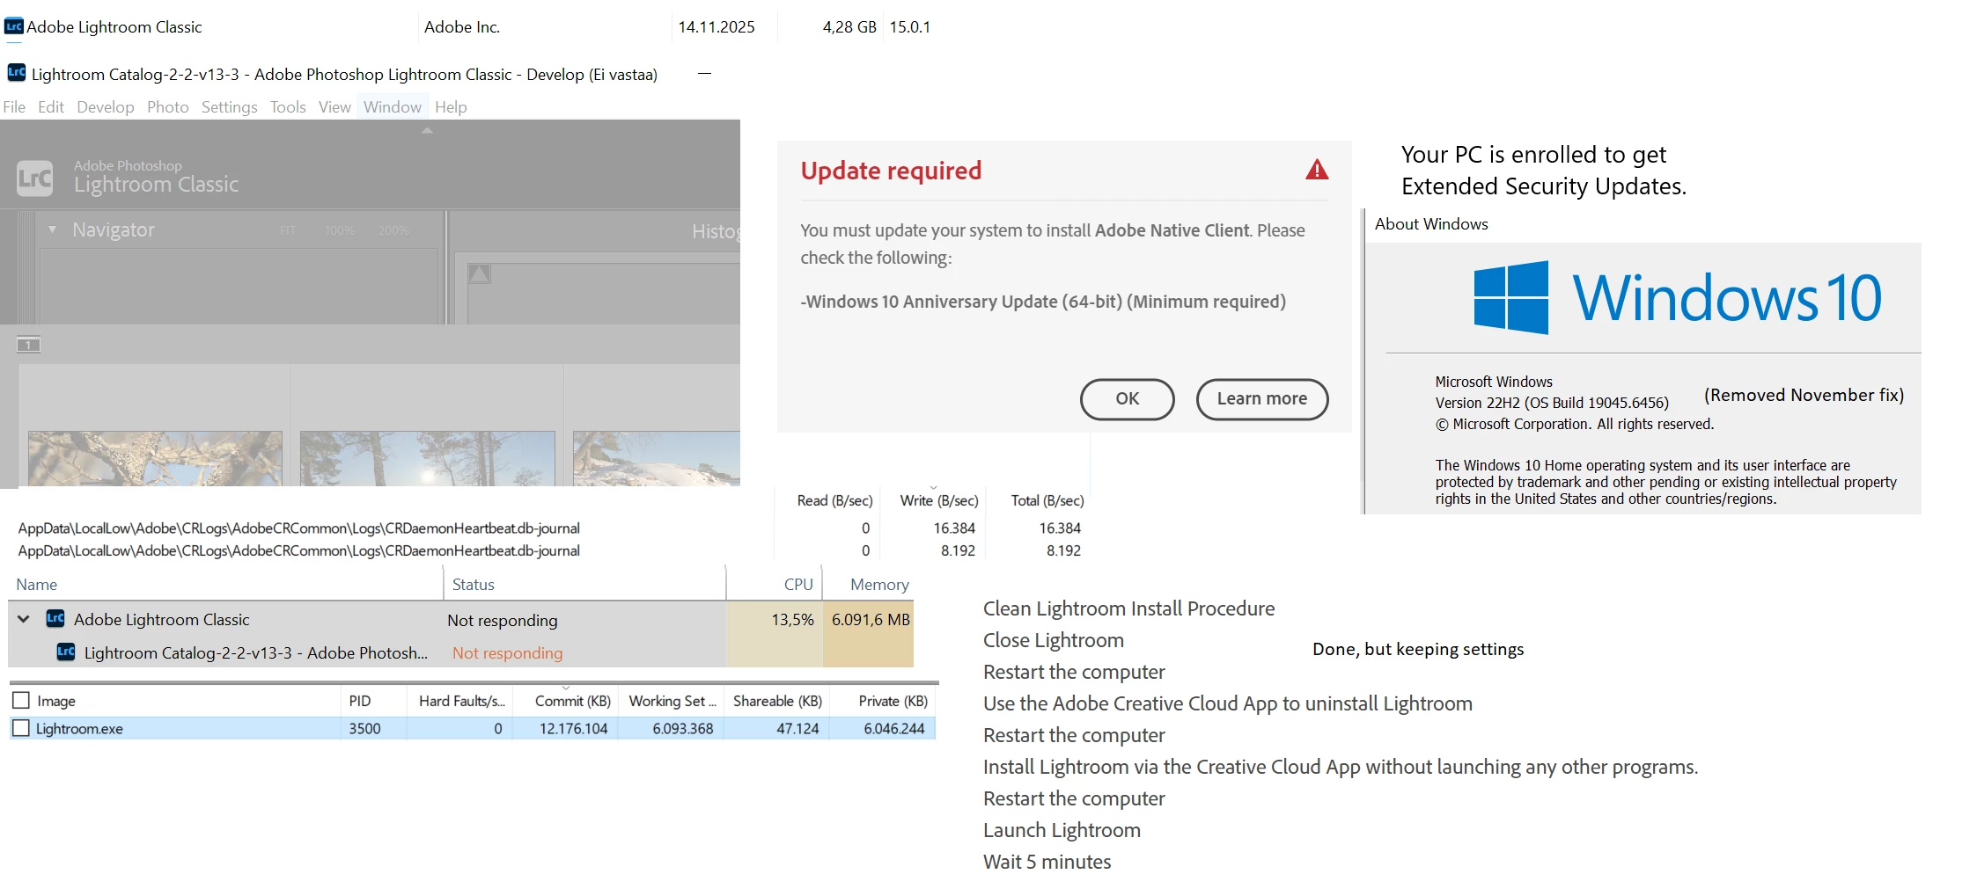This screenshot has width=1977, height=896.
Task: Open the Edit menu
Action: (x=51, y=107)
